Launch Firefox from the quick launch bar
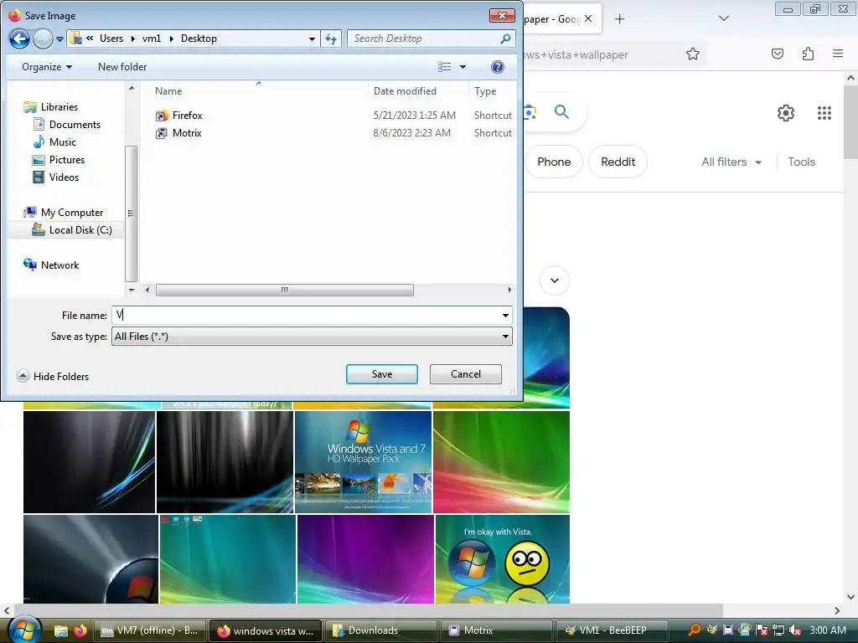 80,630
